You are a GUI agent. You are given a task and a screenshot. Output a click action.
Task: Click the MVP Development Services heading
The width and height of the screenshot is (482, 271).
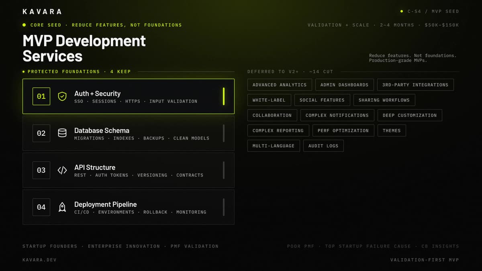tap(84, 48)
